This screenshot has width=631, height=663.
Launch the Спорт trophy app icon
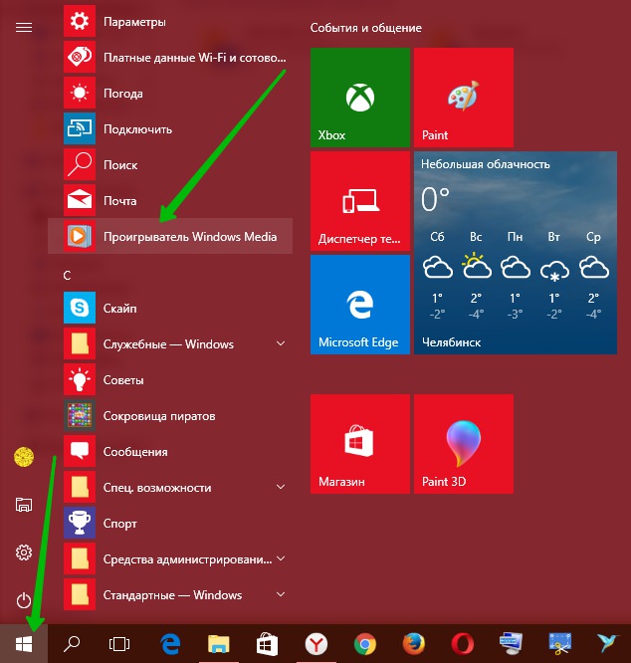pos(80,523)
